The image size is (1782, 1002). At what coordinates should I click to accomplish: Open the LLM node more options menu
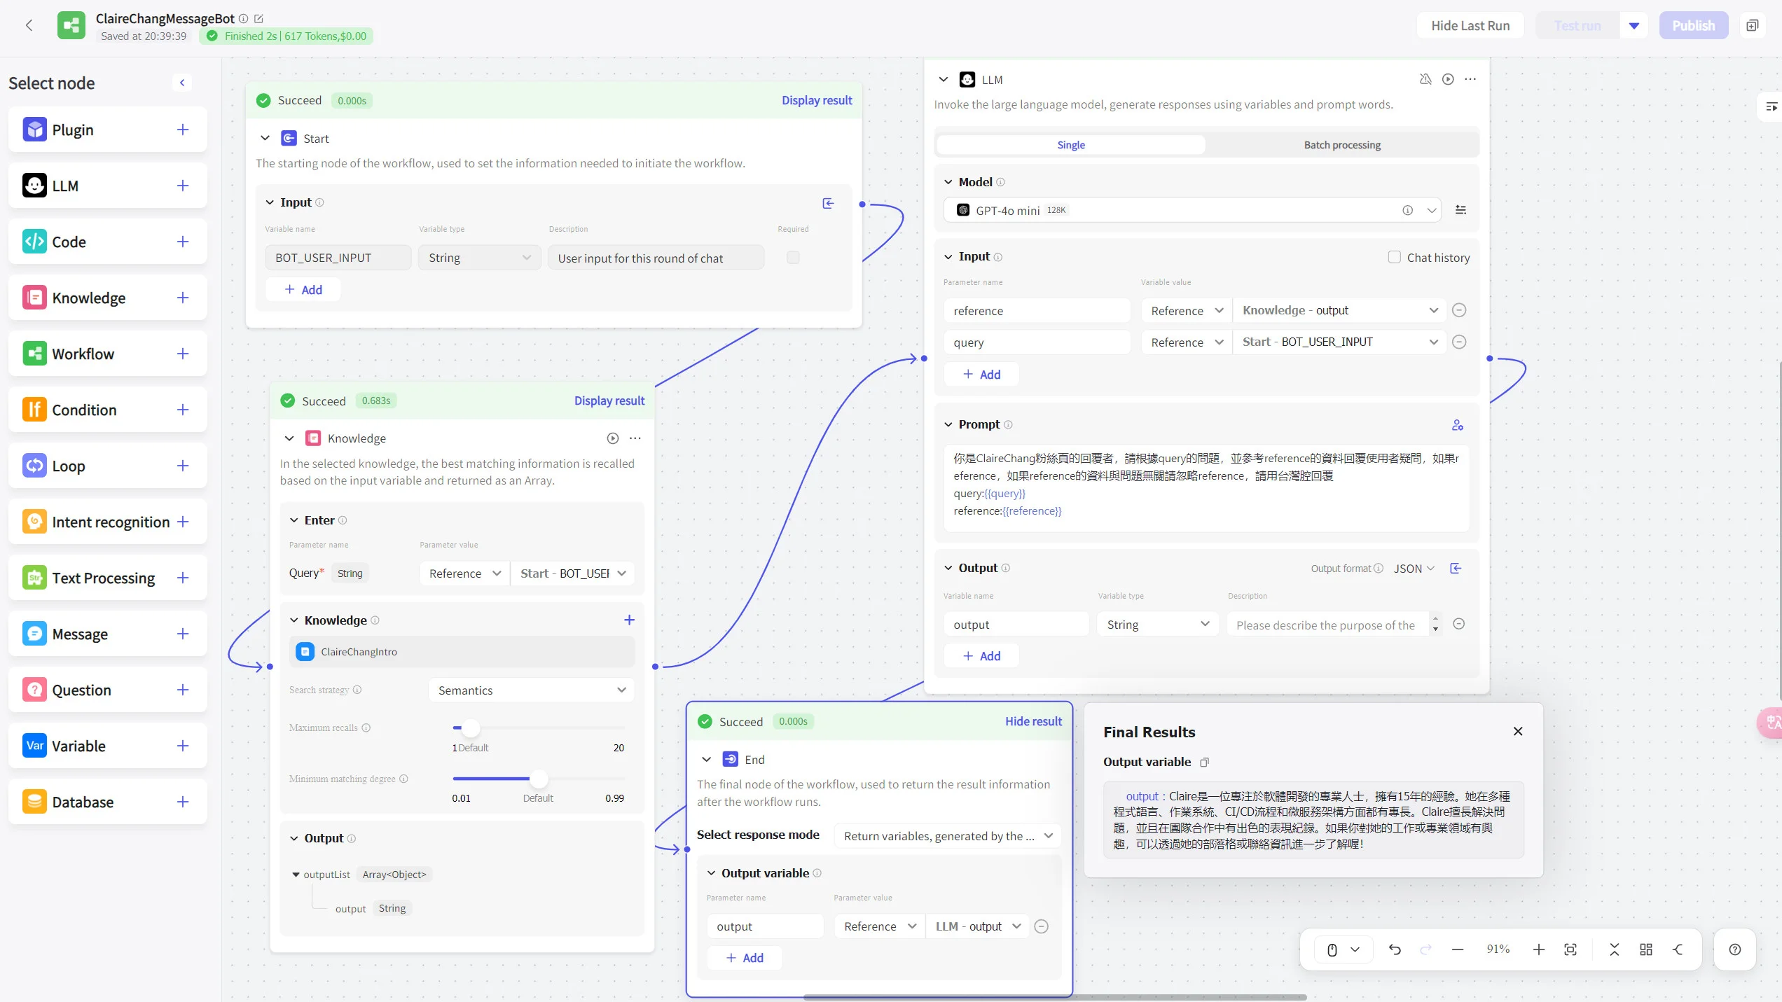tap(1470, 79)
